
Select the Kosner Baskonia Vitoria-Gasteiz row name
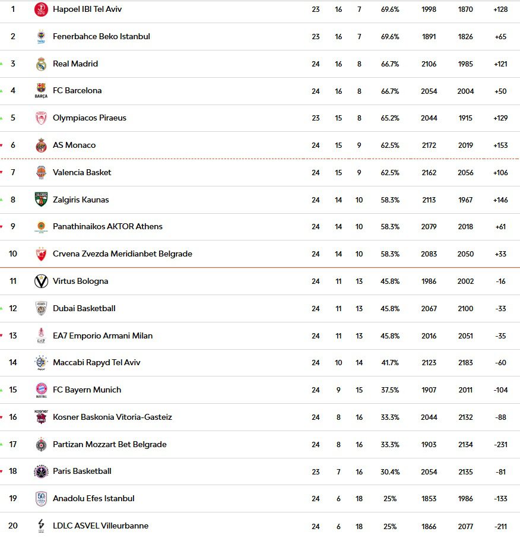(x=112, y=417)
